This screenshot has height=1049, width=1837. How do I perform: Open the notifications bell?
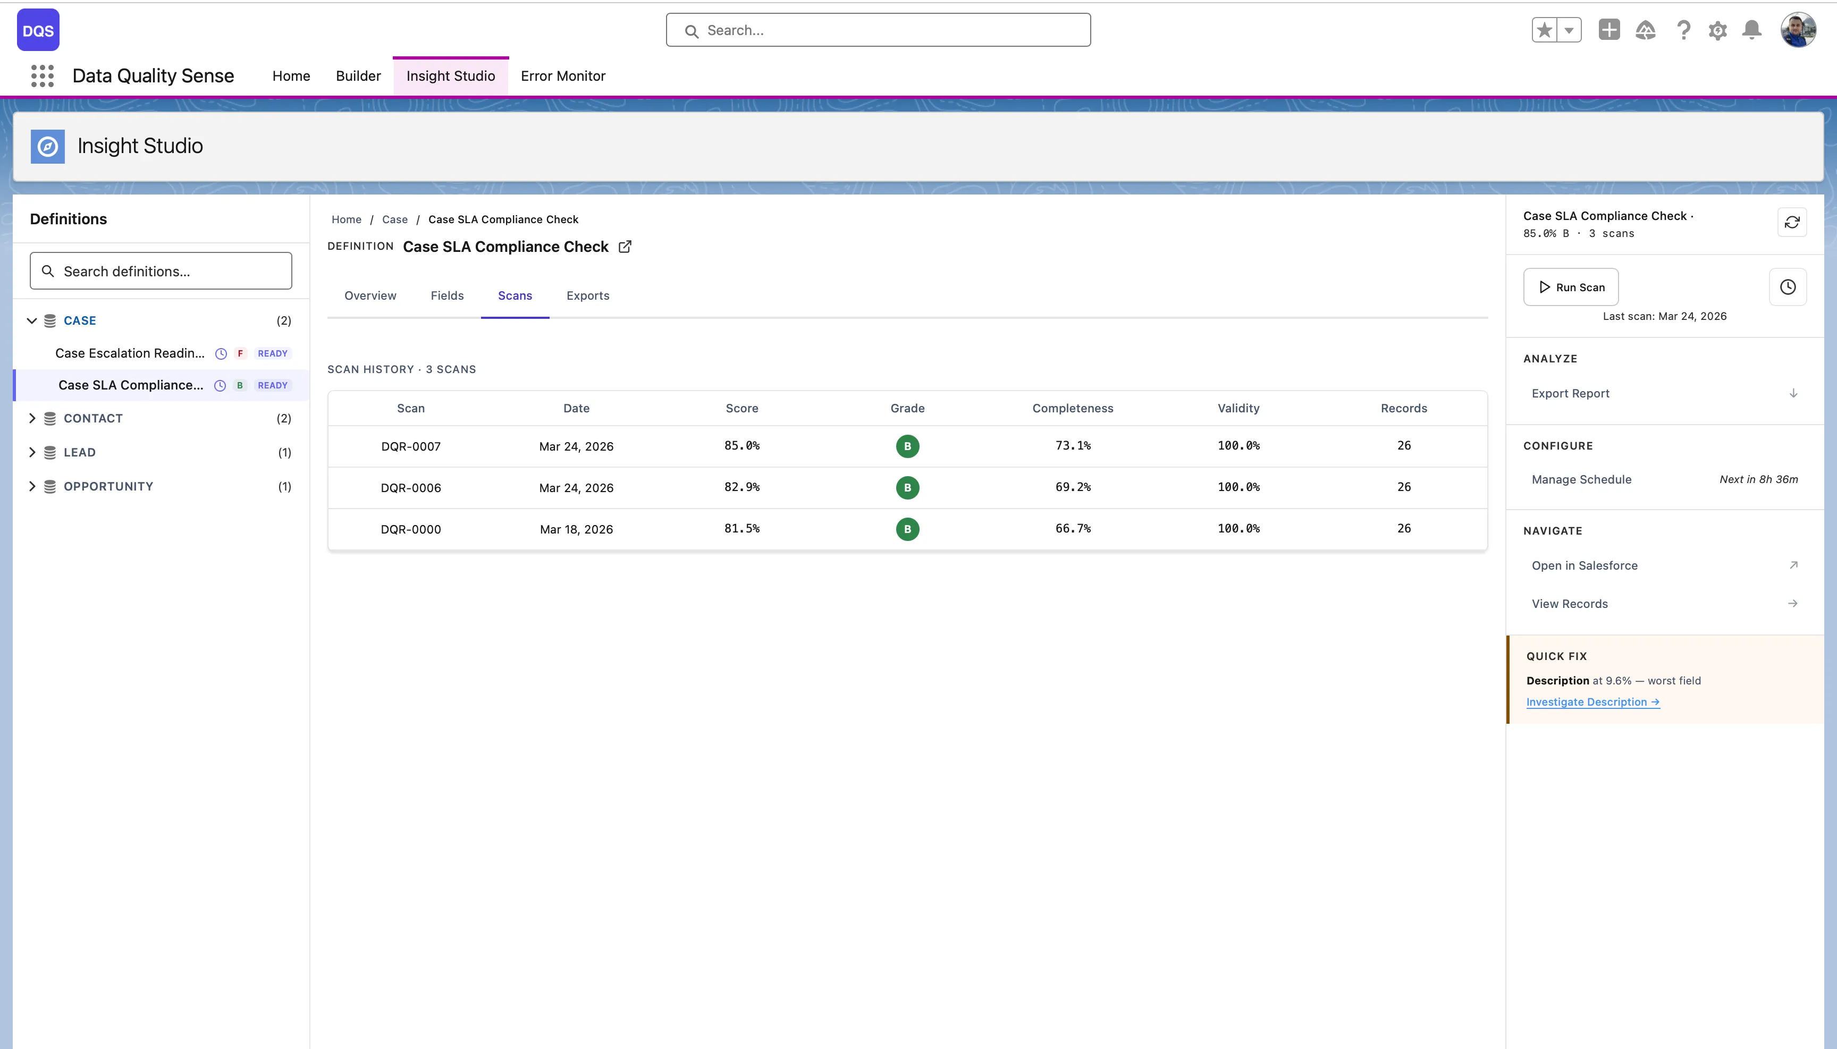pyautogui.click(x=1751, y=30)
